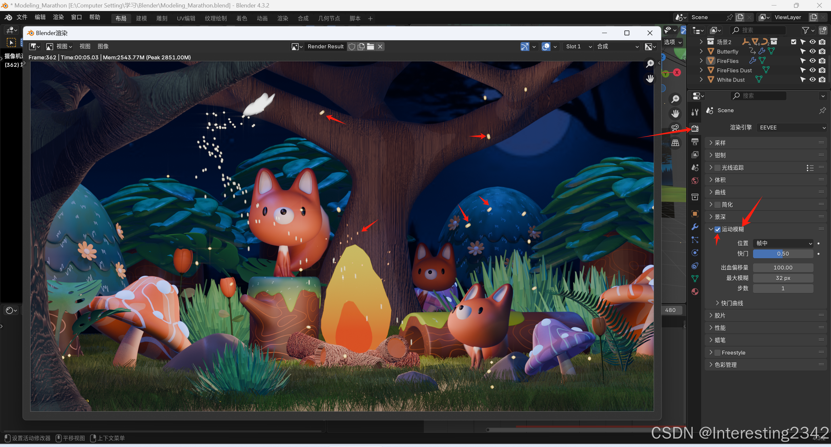
Task: Open the 图像 menu in render window
Action: click(103, 46)
